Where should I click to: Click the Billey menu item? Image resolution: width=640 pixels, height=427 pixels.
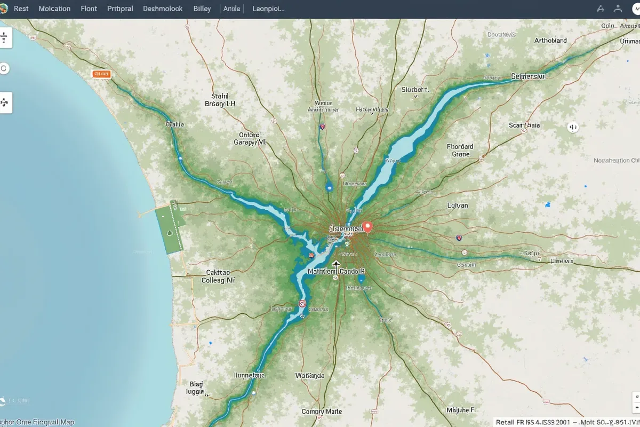tap(202, 9)
